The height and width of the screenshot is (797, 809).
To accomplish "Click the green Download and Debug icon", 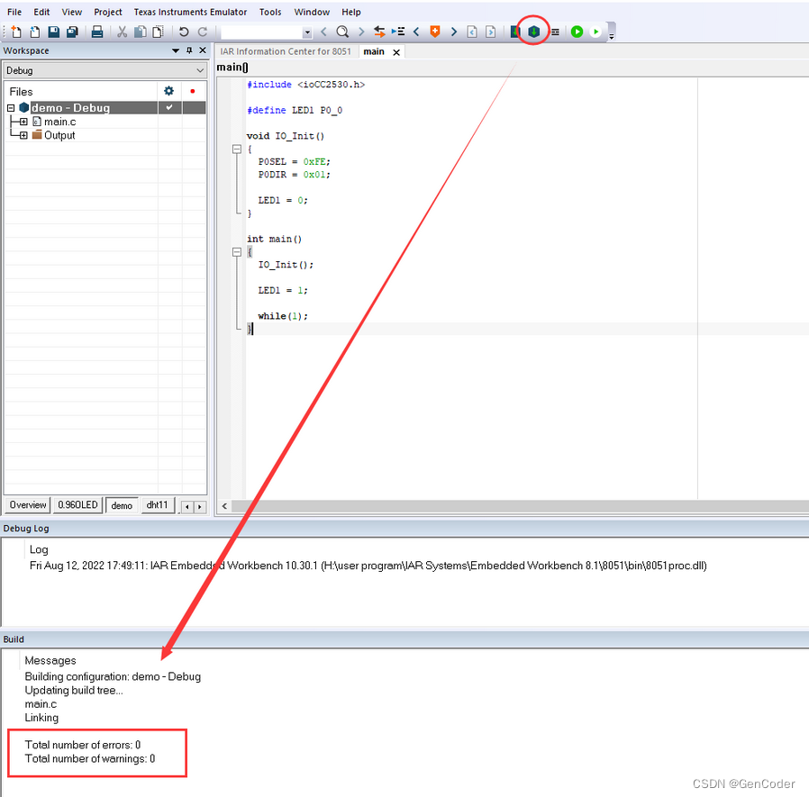I will point(577,32).
